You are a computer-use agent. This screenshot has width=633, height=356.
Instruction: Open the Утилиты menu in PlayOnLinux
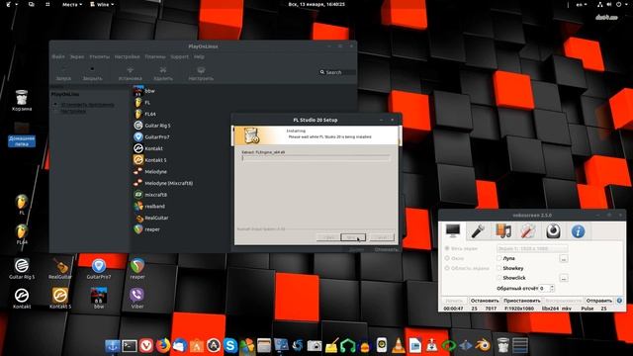[x=99, y=57]
